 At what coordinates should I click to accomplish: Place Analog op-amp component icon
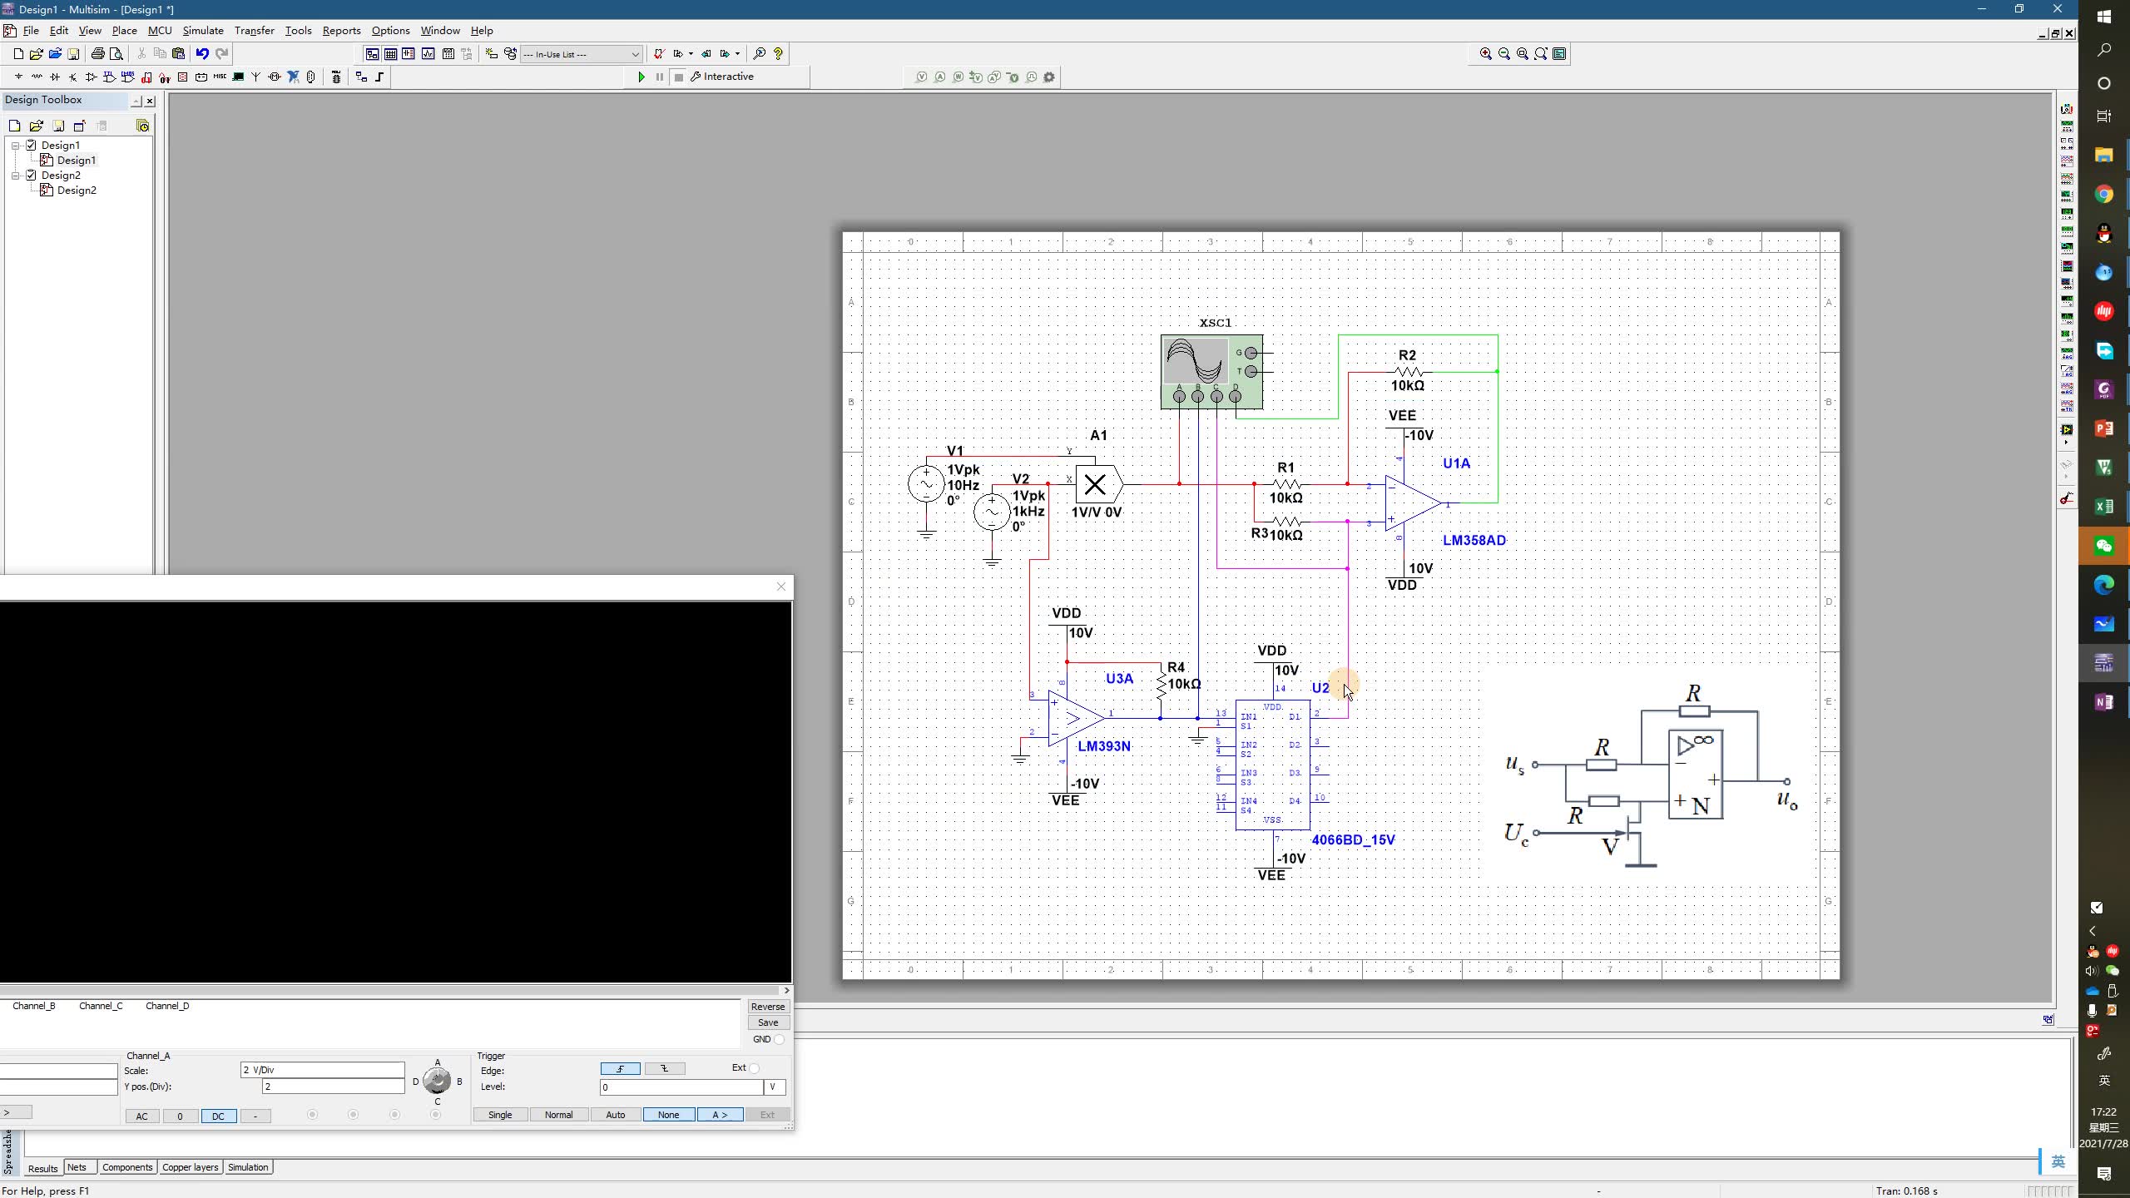tap(92, 77)
